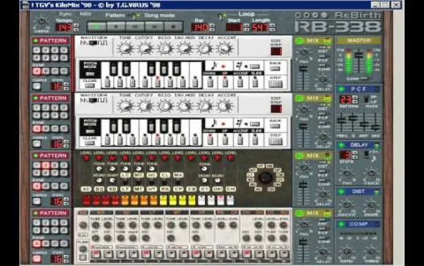Click the Reso knob on the first synth
Image resolution: width=424 pixels, height=266 pixels.
click(x=165, y=49)
